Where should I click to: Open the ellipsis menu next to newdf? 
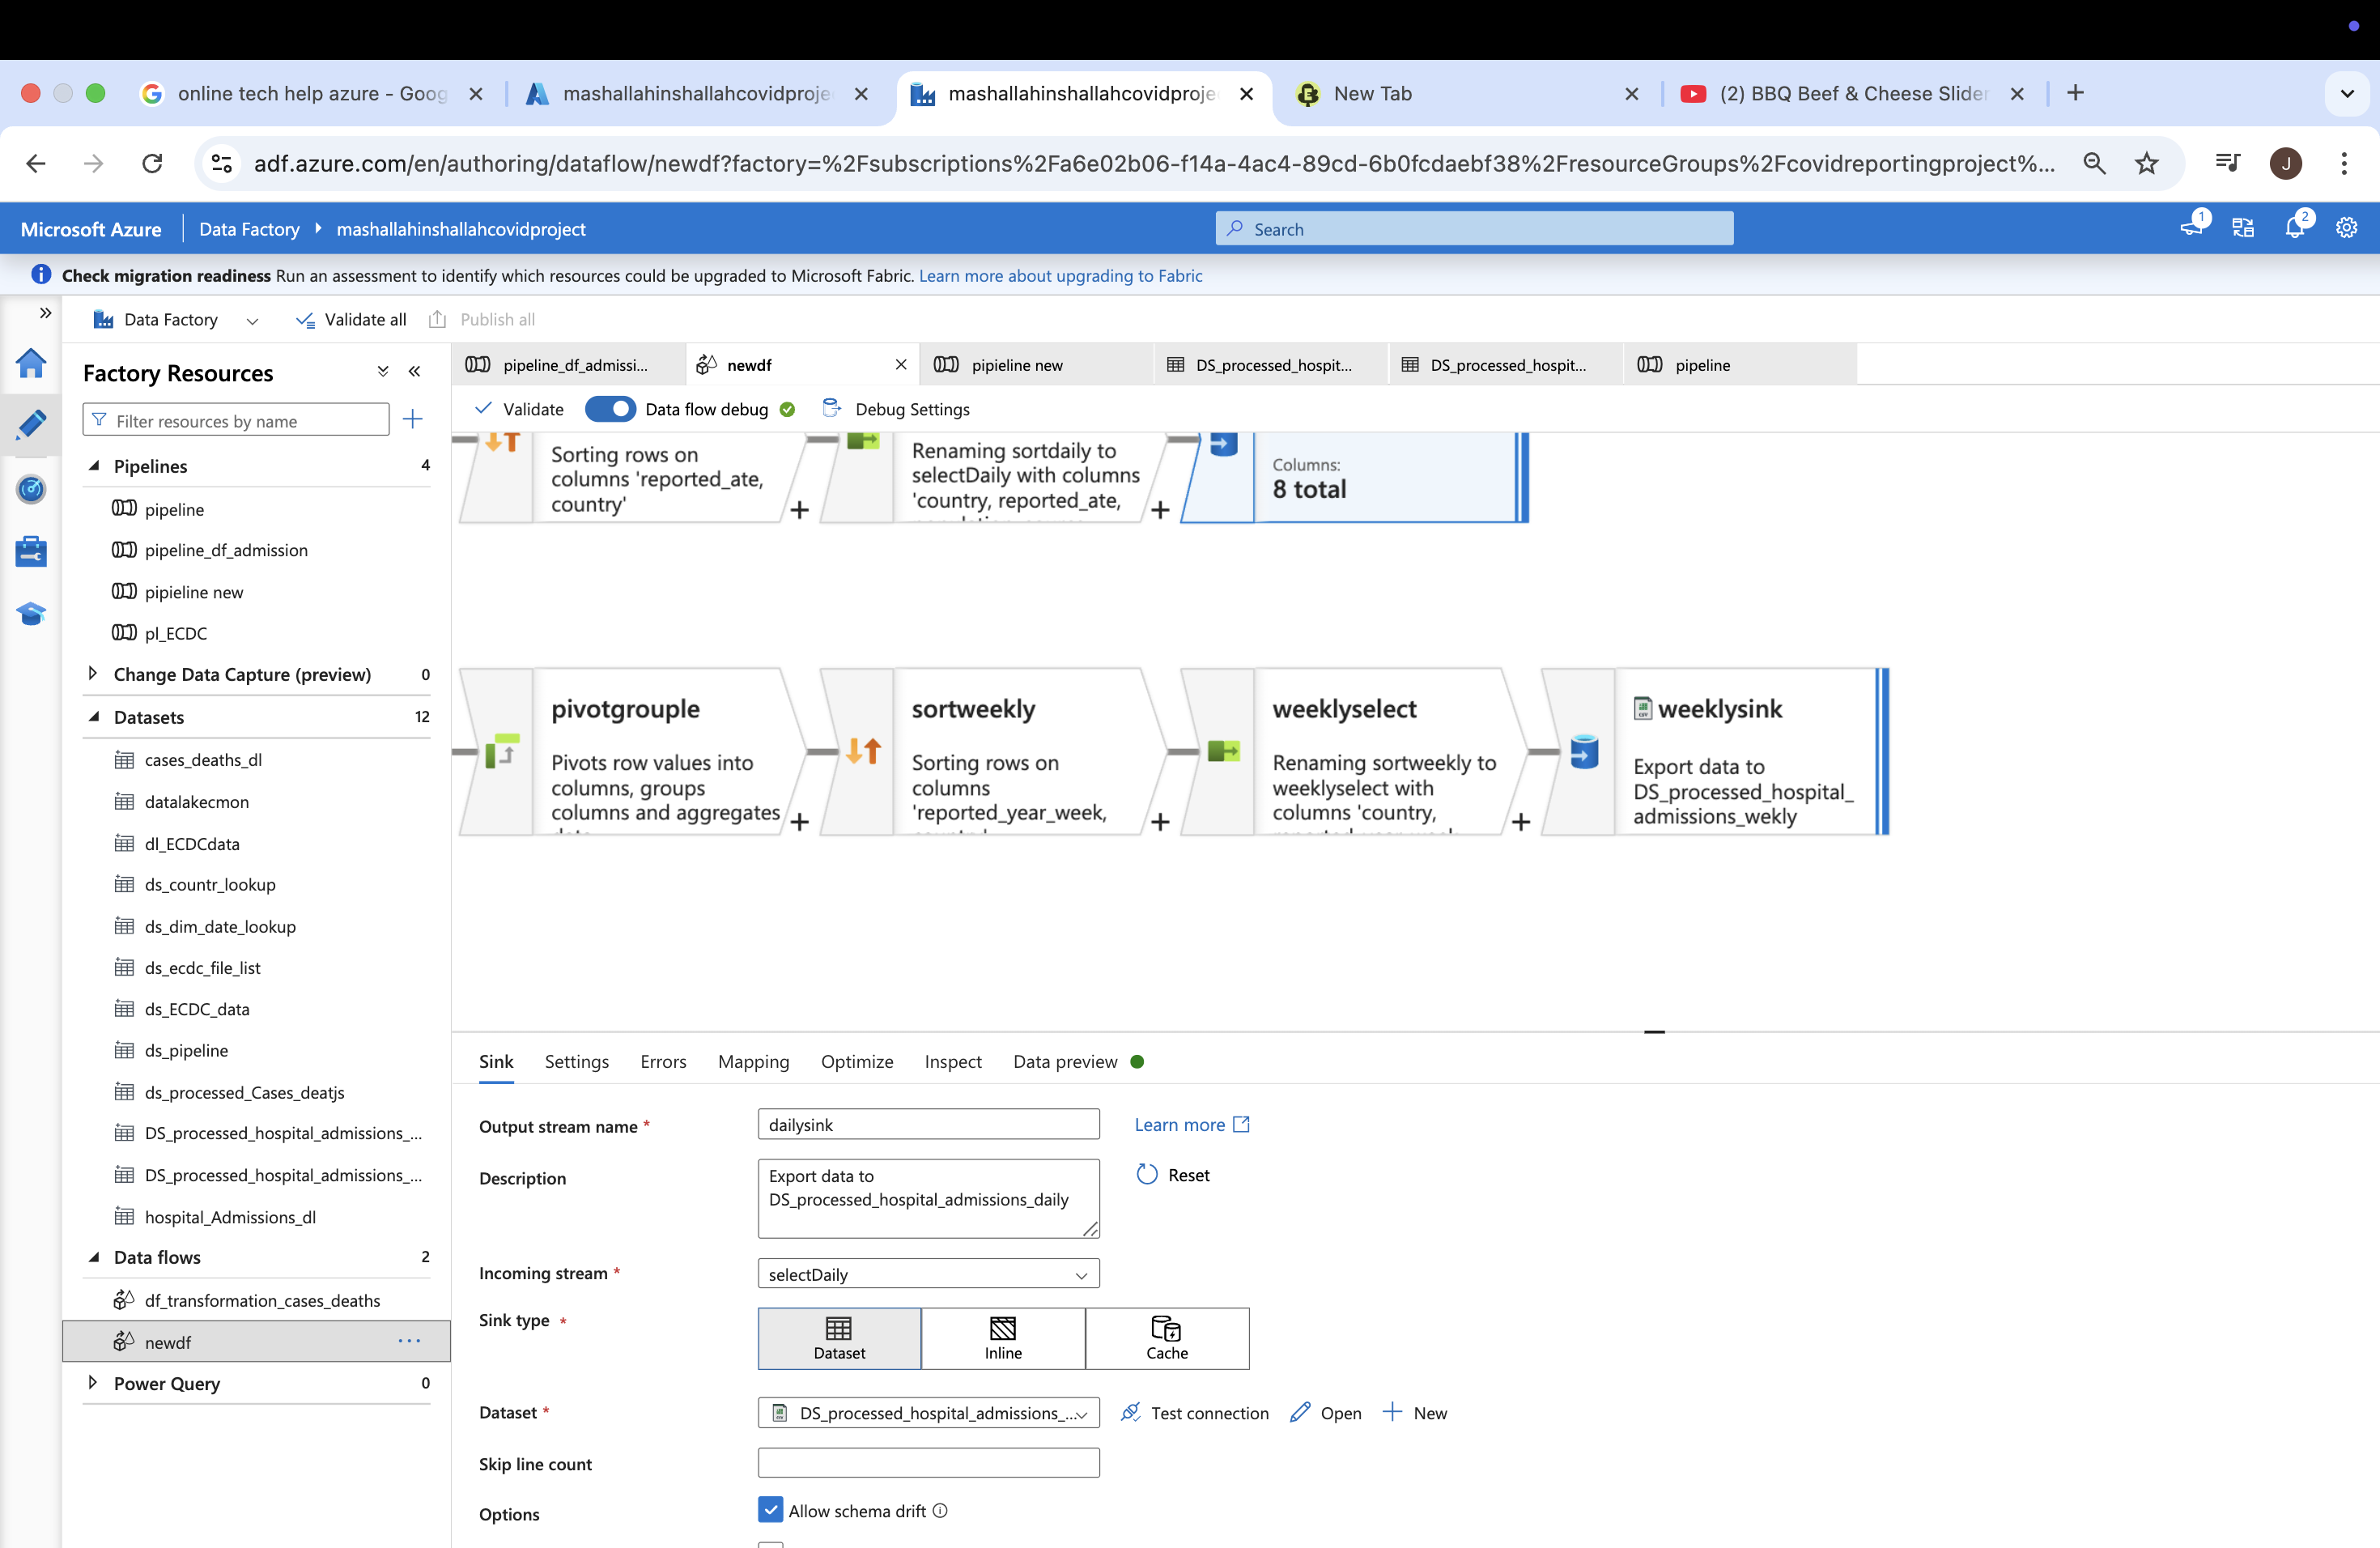(409, 1341)
